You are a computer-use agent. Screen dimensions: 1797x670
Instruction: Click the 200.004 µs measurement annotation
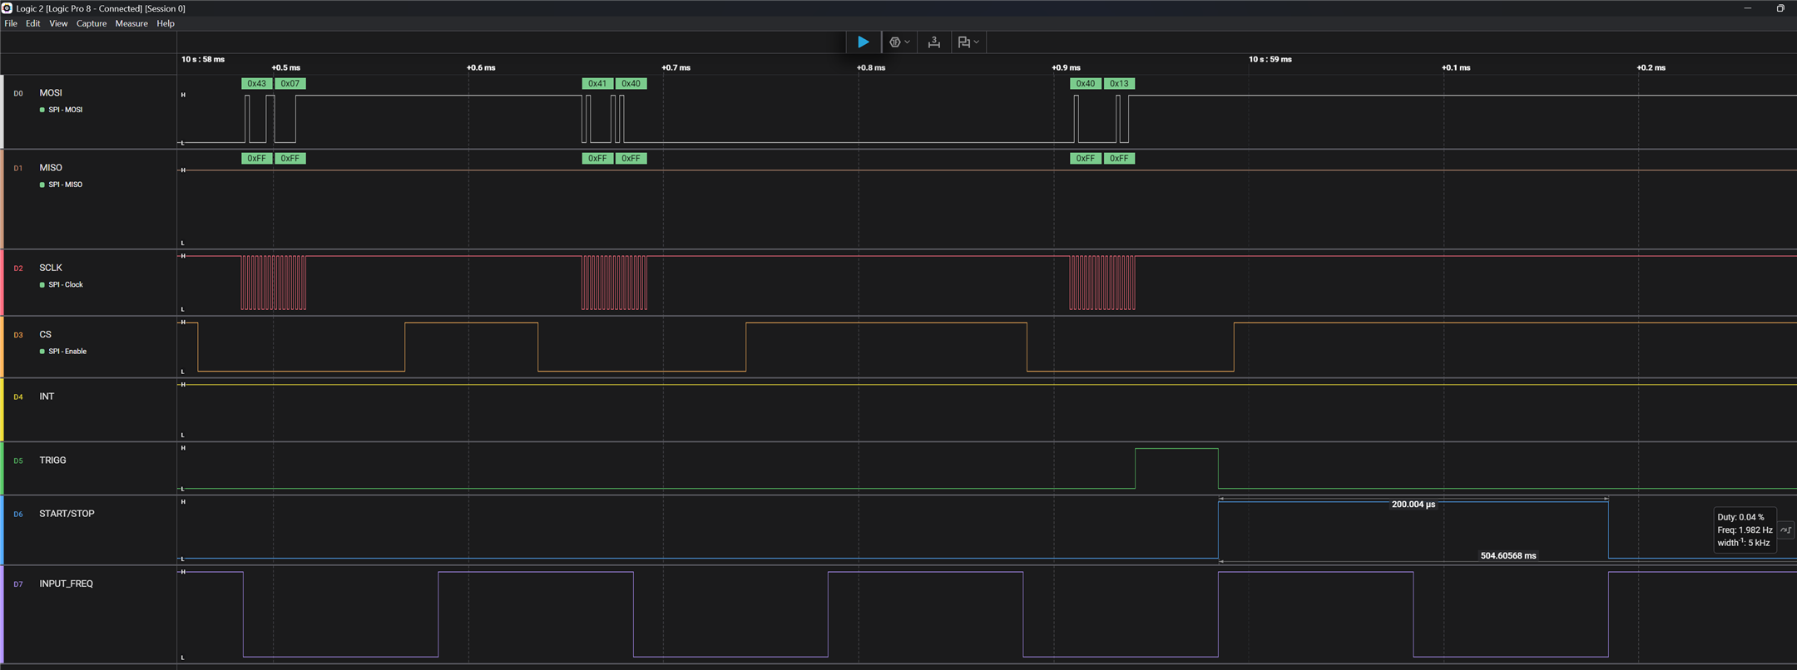pyautogui.click(x=1413, y=505)
